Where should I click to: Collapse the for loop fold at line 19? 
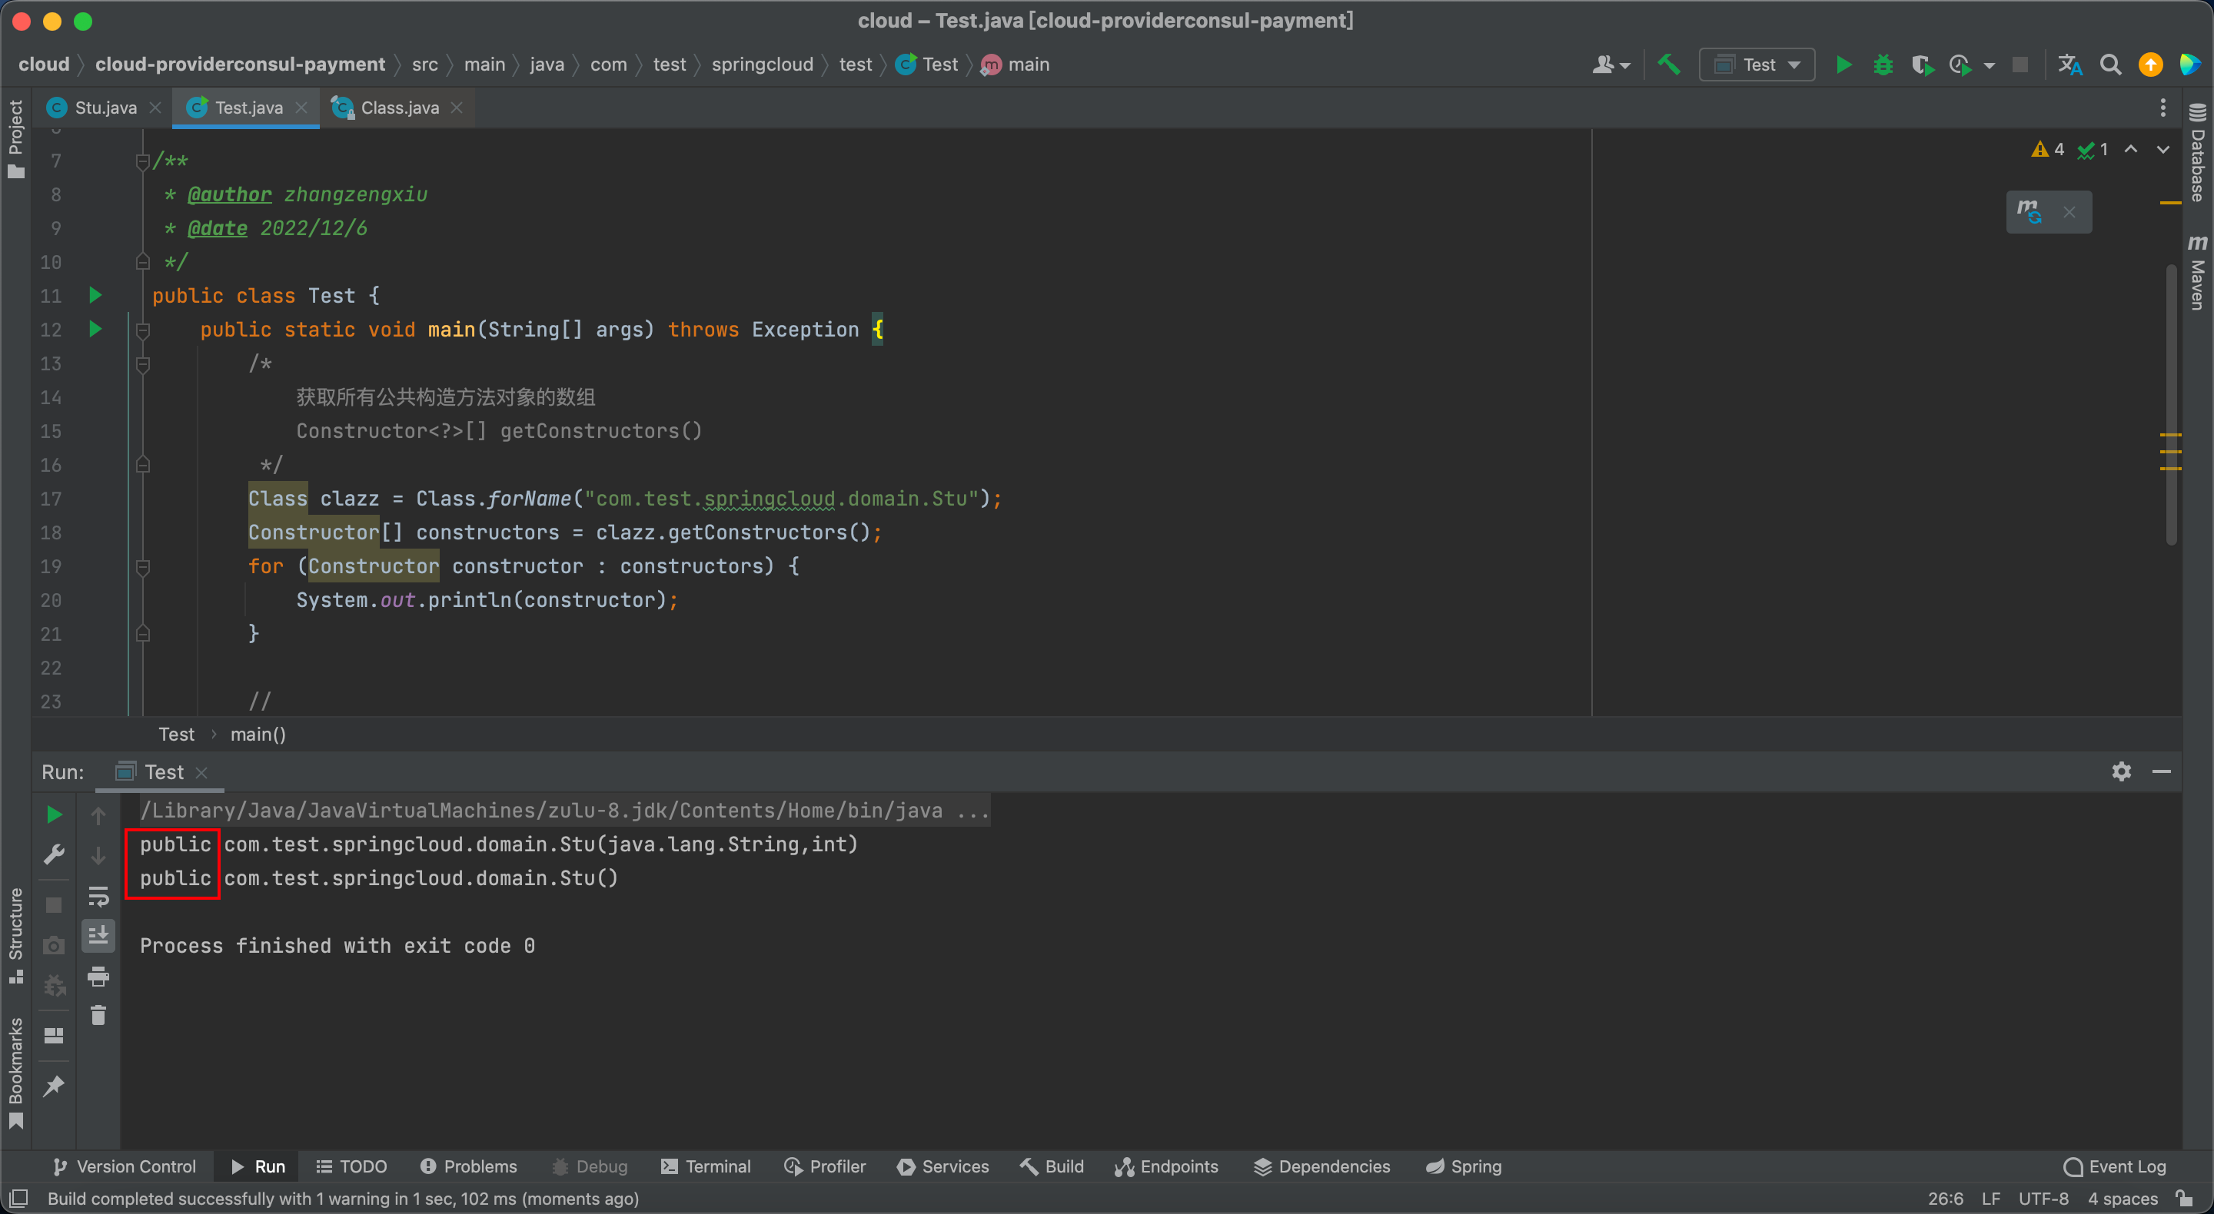pos(144,566)
